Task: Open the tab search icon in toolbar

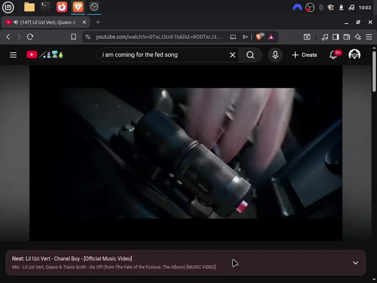Action: point(307,37)
